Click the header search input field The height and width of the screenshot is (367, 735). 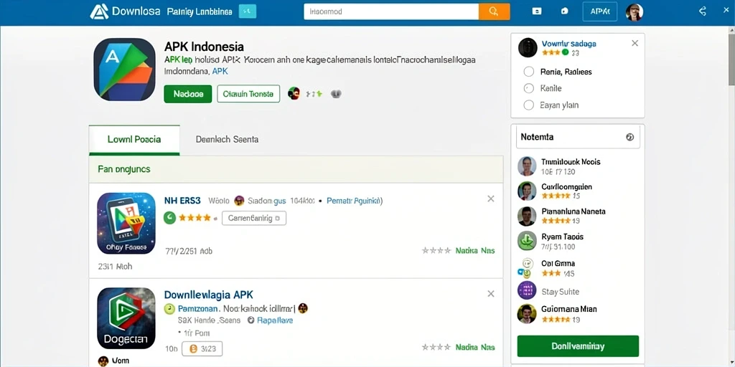tap(391, 11)
